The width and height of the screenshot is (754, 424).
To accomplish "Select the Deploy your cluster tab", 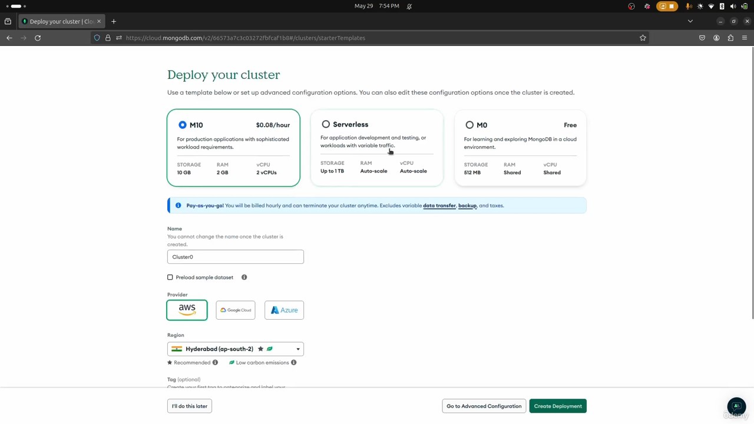I will [61, 21].
